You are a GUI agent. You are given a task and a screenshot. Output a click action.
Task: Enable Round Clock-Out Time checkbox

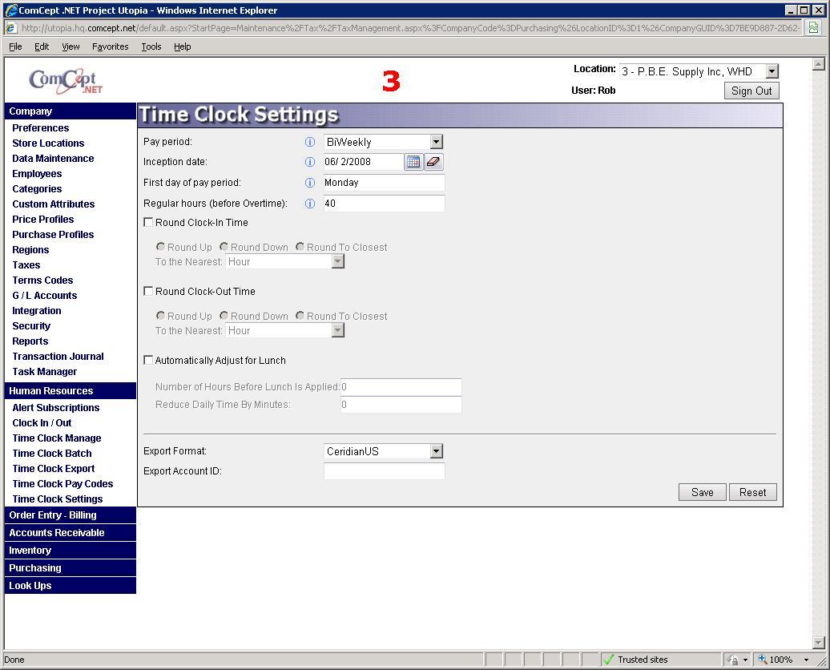tap(149, 291)
